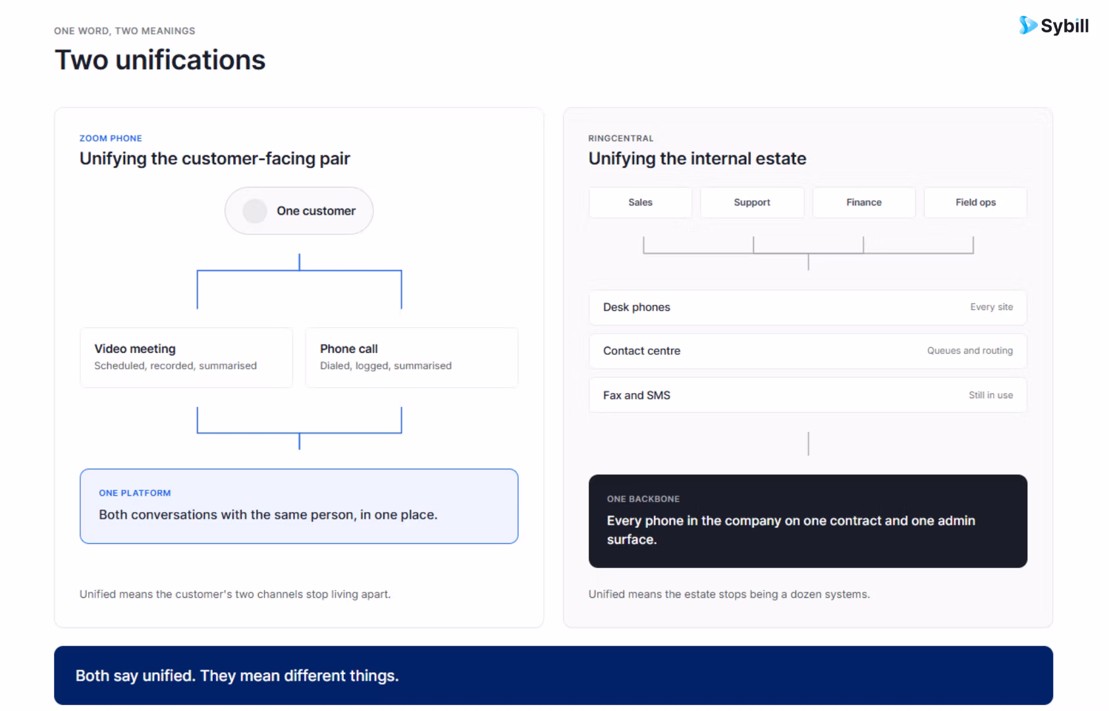Click the Video meeting card
This screenshot has height=711, width=1109.
[186, 357]
